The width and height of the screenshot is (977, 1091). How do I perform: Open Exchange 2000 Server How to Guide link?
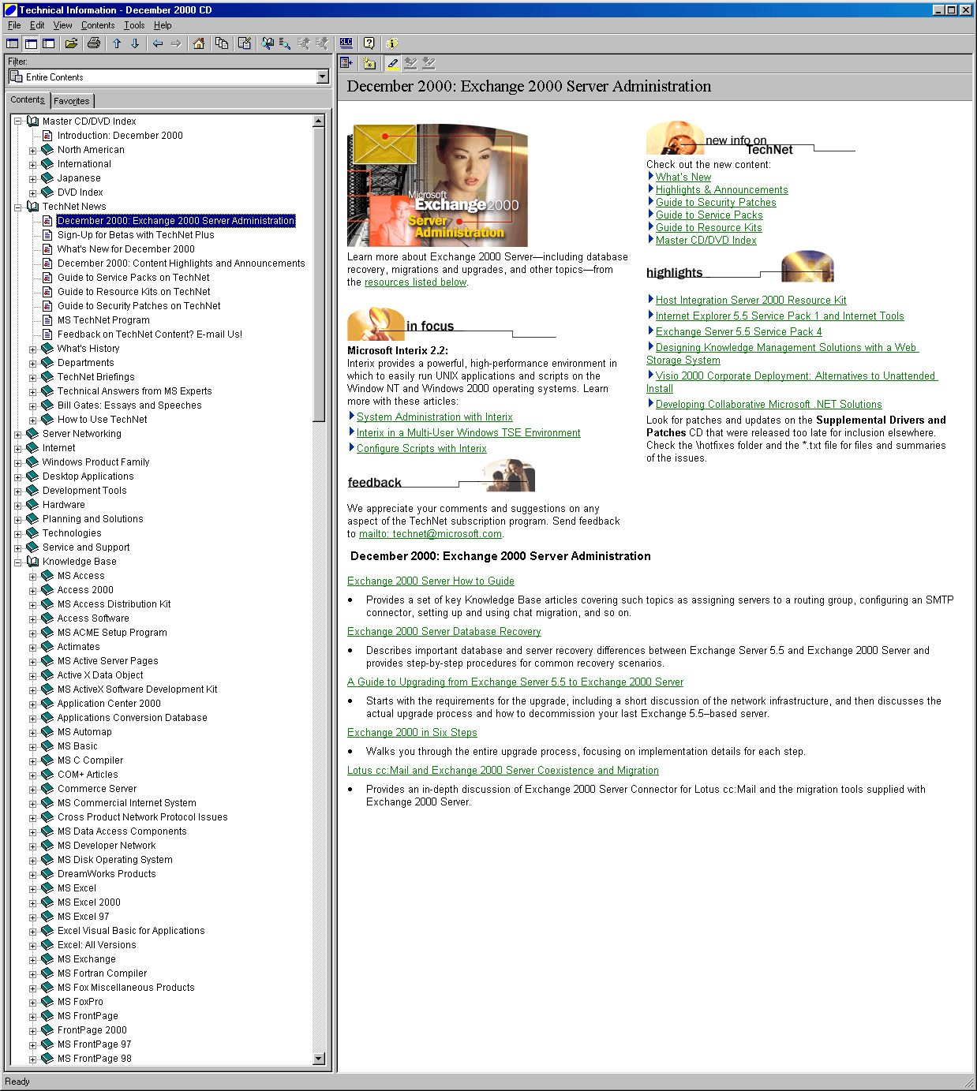click(x=431, y=581)
